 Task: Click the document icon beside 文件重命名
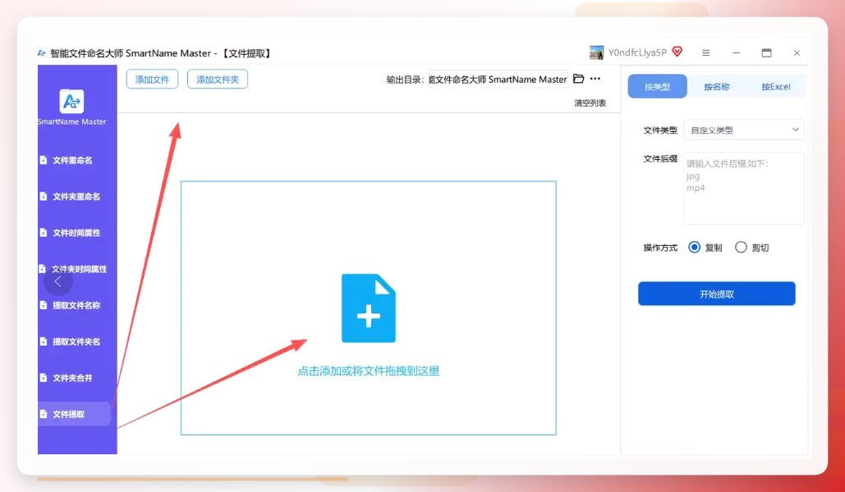tap(43, 160)
